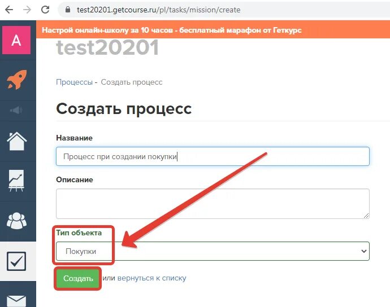
Task: Open the envelope messages sidebar icon
Action: 16,301
